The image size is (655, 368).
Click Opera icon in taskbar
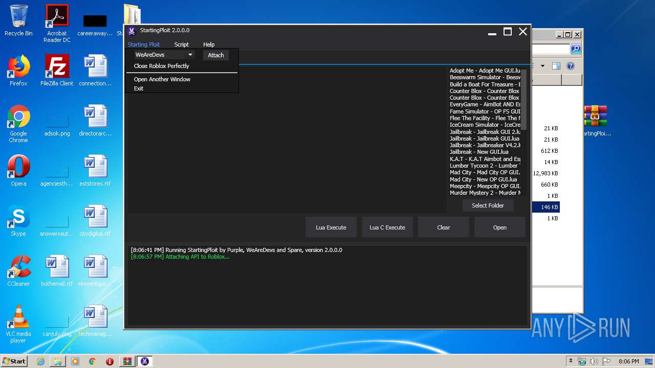(110, 361)
